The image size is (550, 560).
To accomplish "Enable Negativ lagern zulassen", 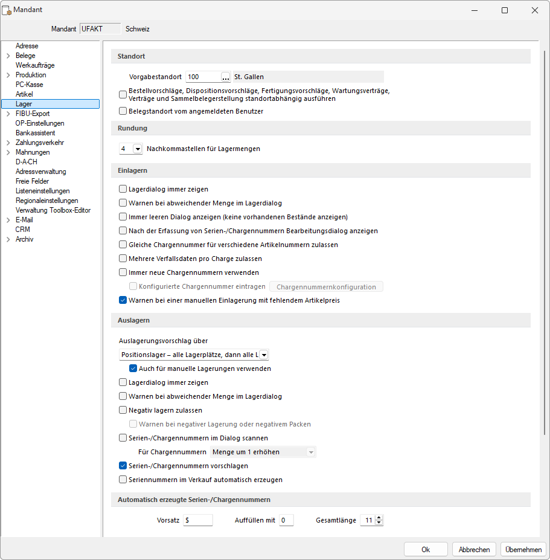I will click(123, 410).
